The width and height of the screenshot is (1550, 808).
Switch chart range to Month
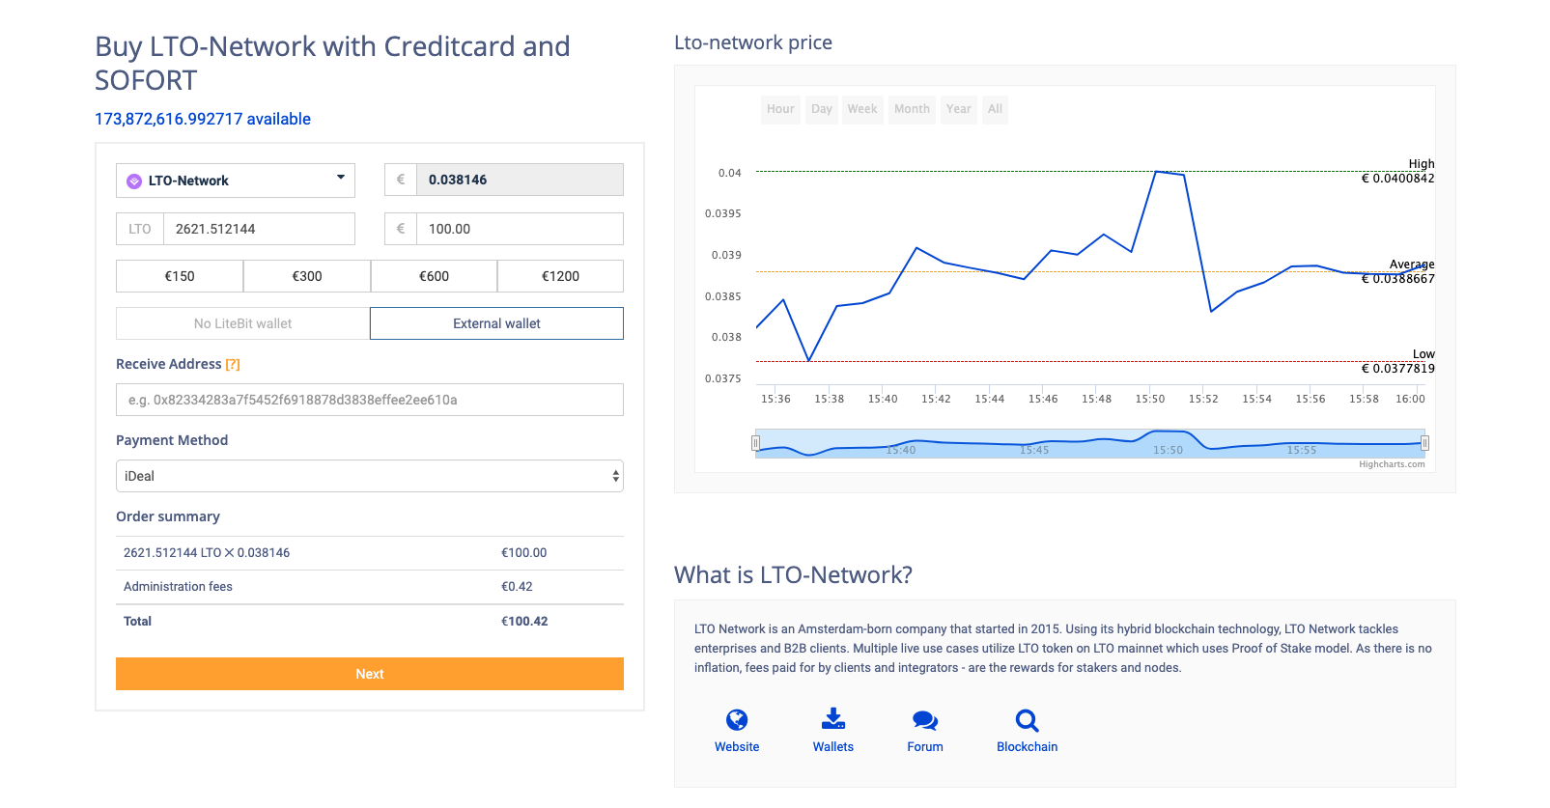[912, 109]
